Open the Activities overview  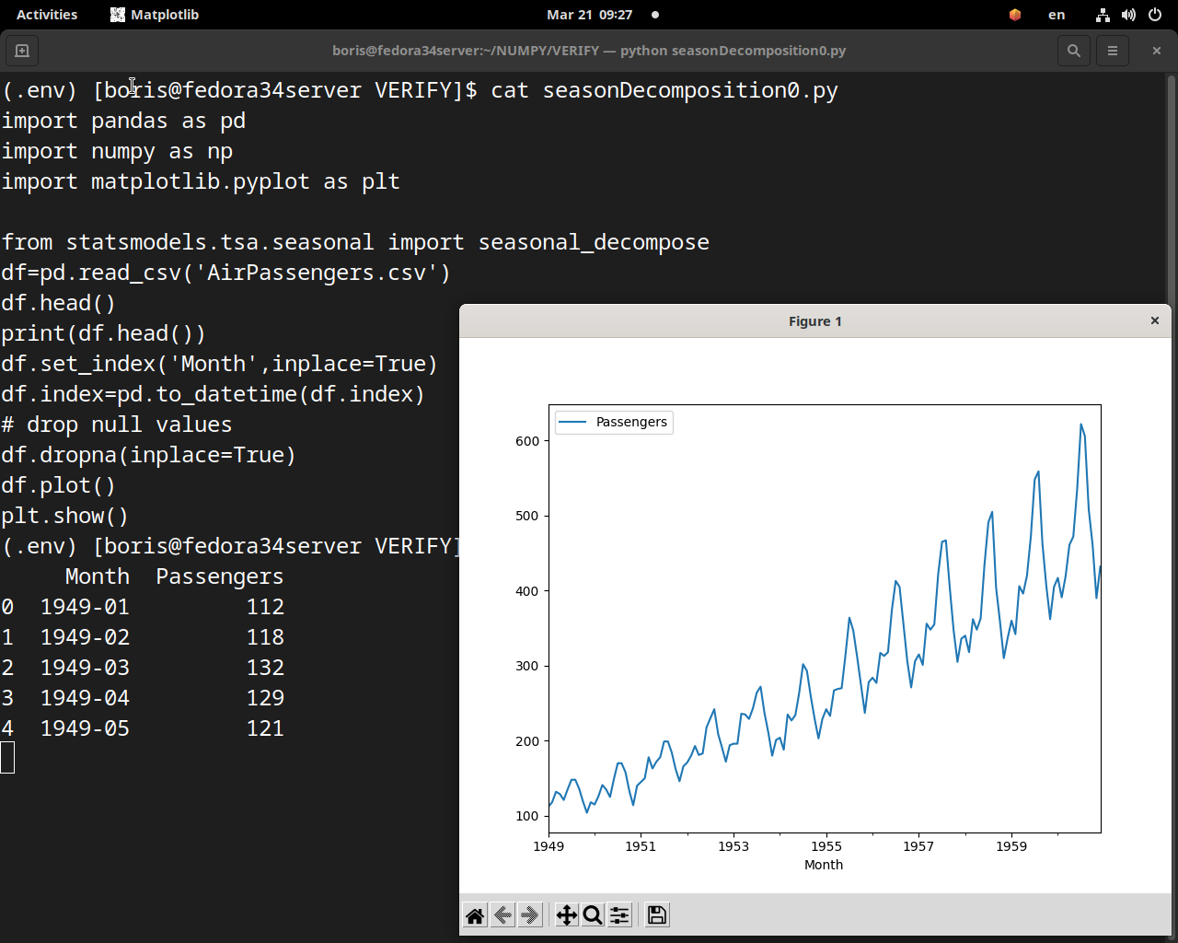pyautogui.click(x=47, y=15)
